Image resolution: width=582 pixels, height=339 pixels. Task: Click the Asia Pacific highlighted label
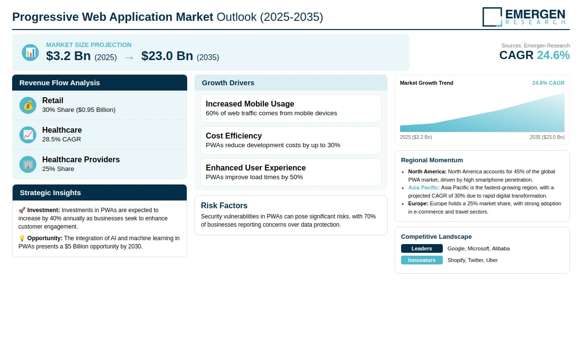(x=424, y=187)
